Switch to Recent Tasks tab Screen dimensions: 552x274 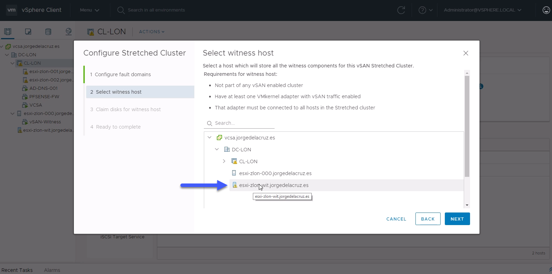pos(17,270)
